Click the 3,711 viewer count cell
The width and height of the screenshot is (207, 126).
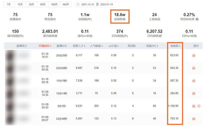79,93
